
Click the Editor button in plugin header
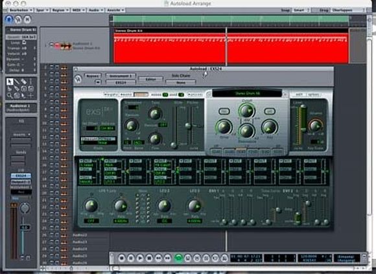(x=150, y=79)
